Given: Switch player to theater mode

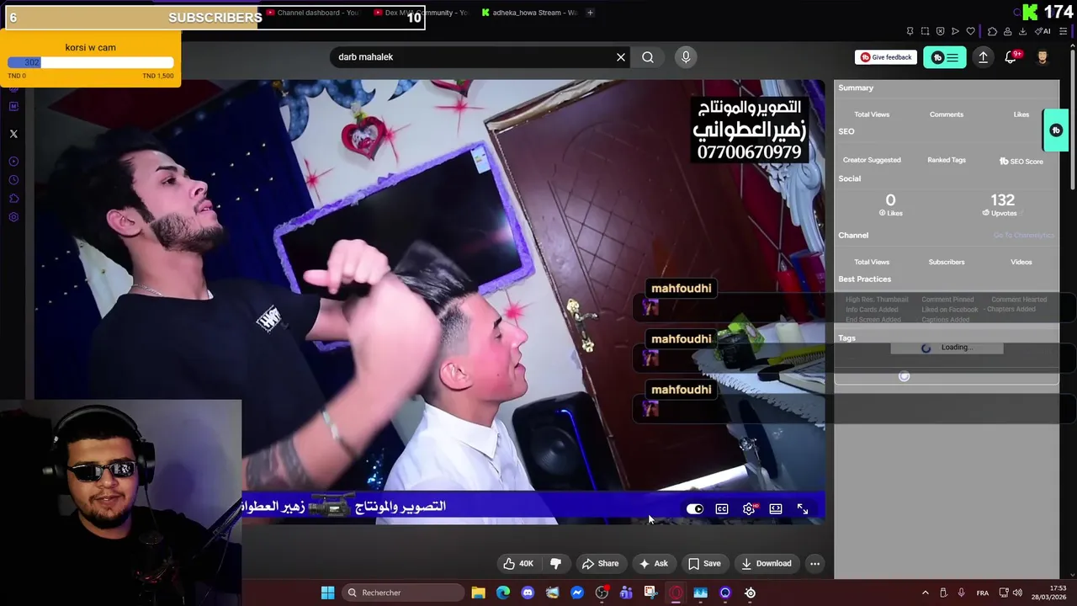Looking at the screenshot, I should 776,509.
